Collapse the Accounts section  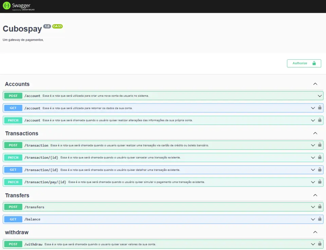tap(315, 84)
